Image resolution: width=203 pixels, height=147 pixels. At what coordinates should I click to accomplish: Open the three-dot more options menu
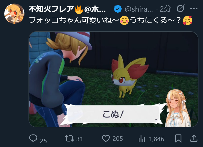click(x=194, y=9)
